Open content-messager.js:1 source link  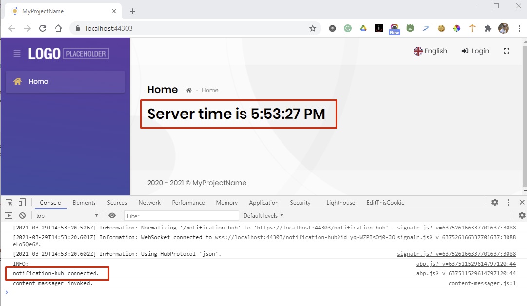[482, 283]
